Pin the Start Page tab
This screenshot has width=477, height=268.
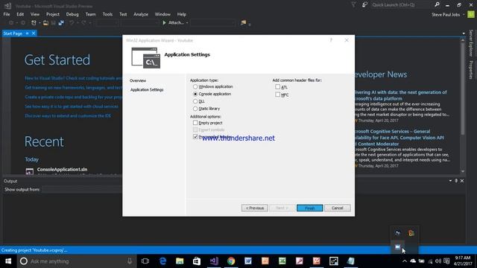(x=27, y=33)
